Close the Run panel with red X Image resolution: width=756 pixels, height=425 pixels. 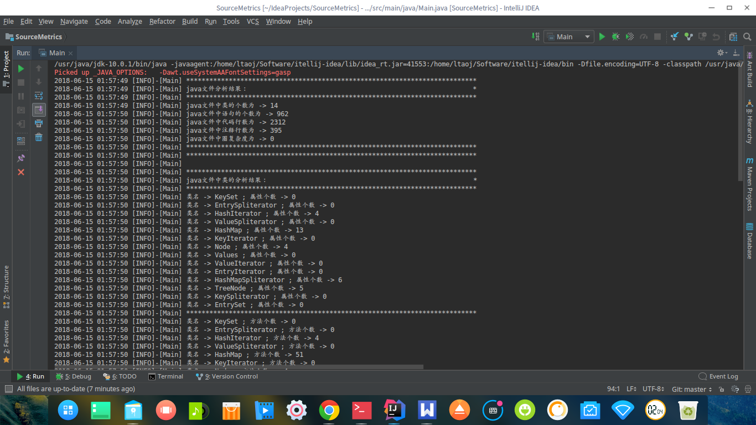[21, 172]
